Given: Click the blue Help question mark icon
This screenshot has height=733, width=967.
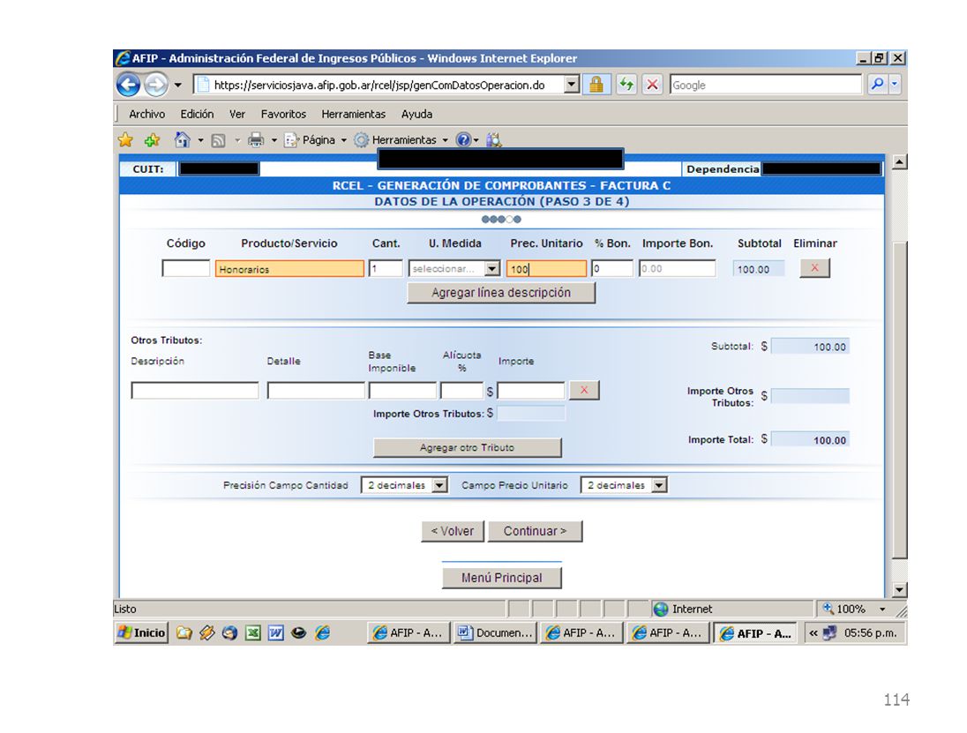Looking at the screenshot, I should pos(463,140).
